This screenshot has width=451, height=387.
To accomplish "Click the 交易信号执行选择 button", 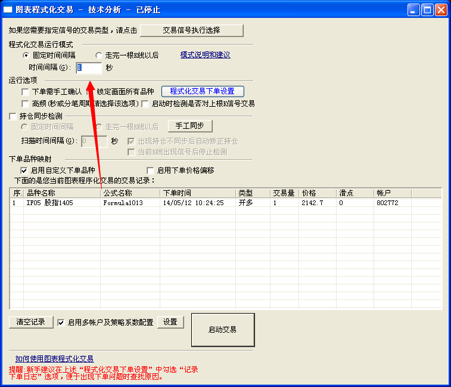I will (192, 30).
